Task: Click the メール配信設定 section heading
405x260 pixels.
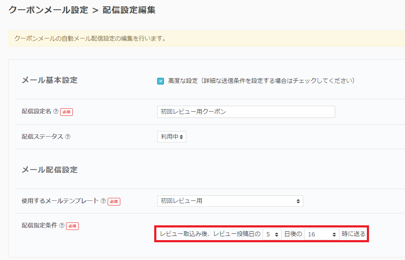Action: click(50, 170)
